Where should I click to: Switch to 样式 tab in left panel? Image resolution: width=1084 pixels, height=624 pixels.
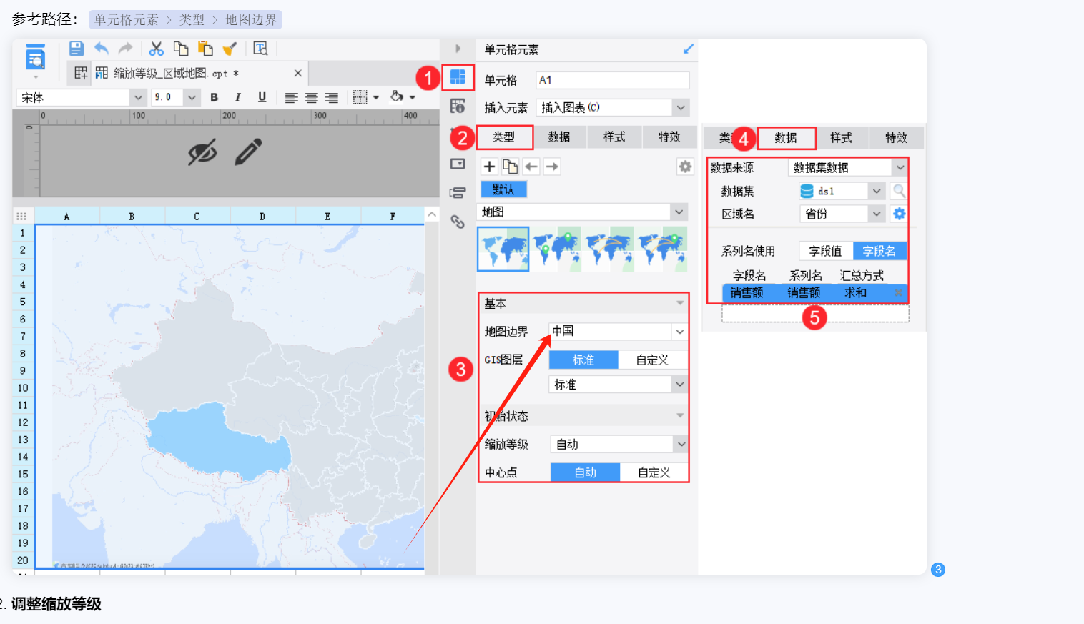coord(614,137)
